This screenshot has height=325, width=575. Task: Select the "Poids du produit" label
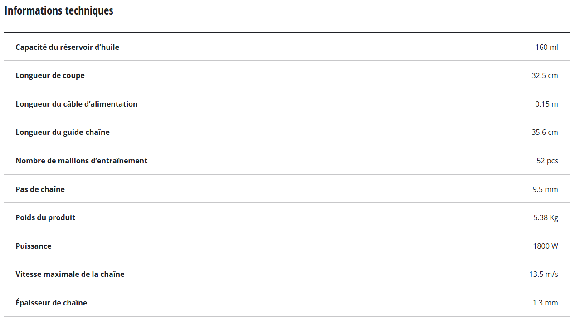coord(45,217)
